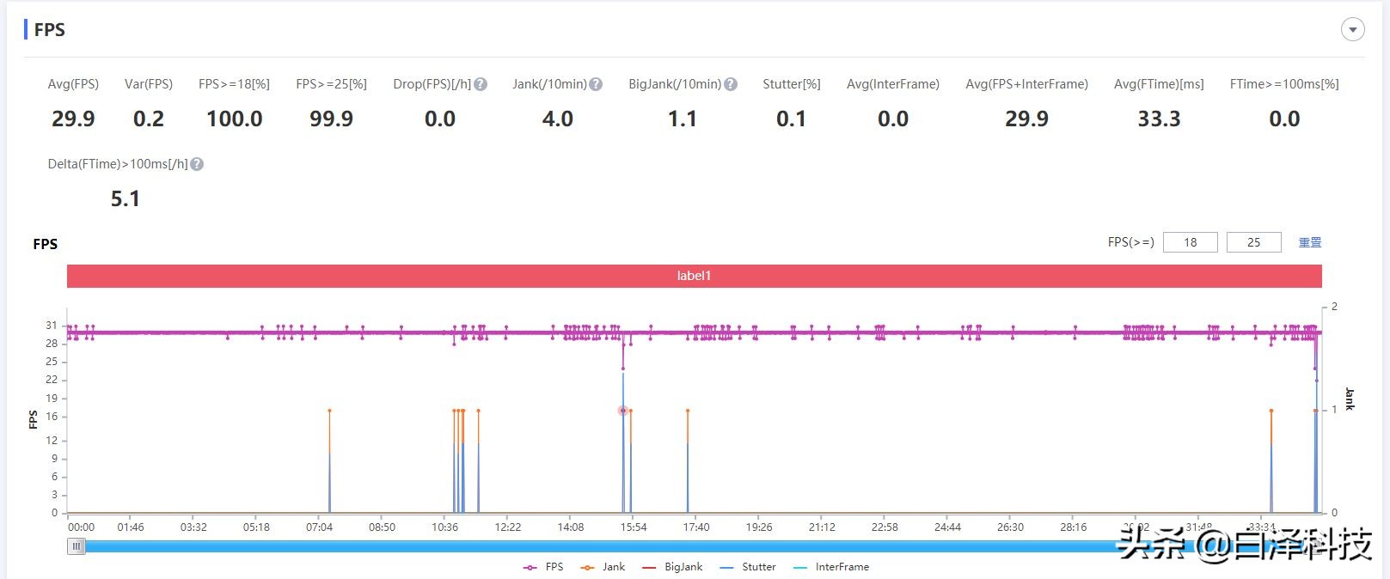Click help icon next to Delta(FTime)>100ms[/h]

[197, 164]
